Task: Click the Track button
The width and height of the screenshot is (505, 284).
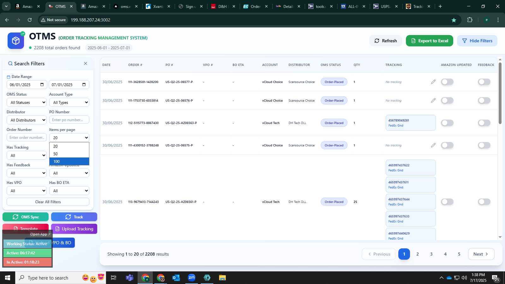Action: tap(74, 217)
